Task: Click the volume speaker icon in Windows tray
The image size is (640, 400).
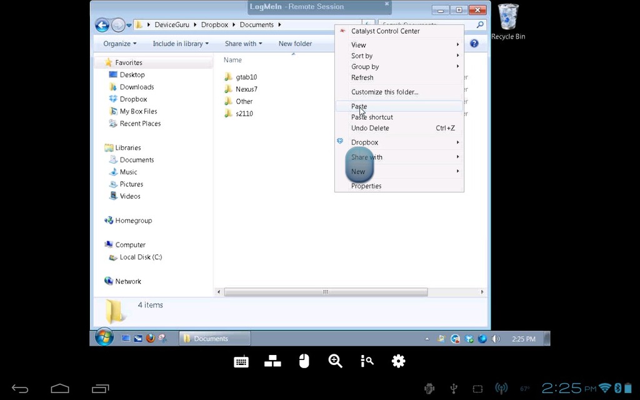Action: [496, 339]
